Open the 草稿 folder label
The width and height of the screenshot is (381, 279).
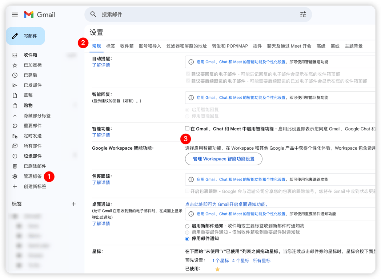(x=28, y=95)
